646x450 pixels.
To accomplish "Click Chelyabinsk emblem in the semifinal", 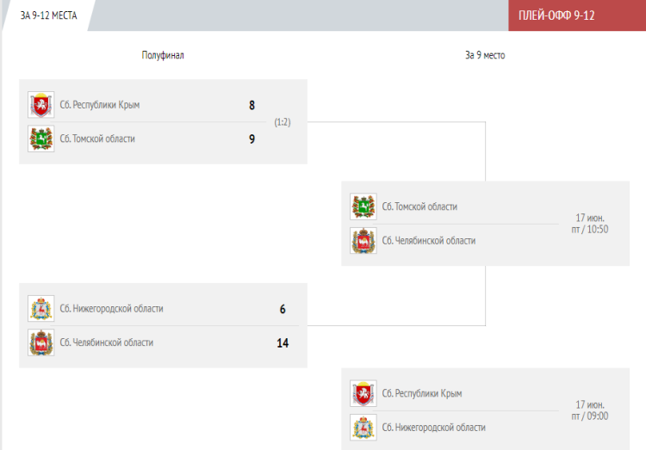I will [x=40, y=342].
